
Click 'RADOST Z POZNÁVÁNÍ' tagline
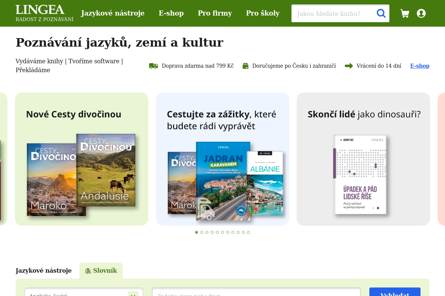(44, 19)
